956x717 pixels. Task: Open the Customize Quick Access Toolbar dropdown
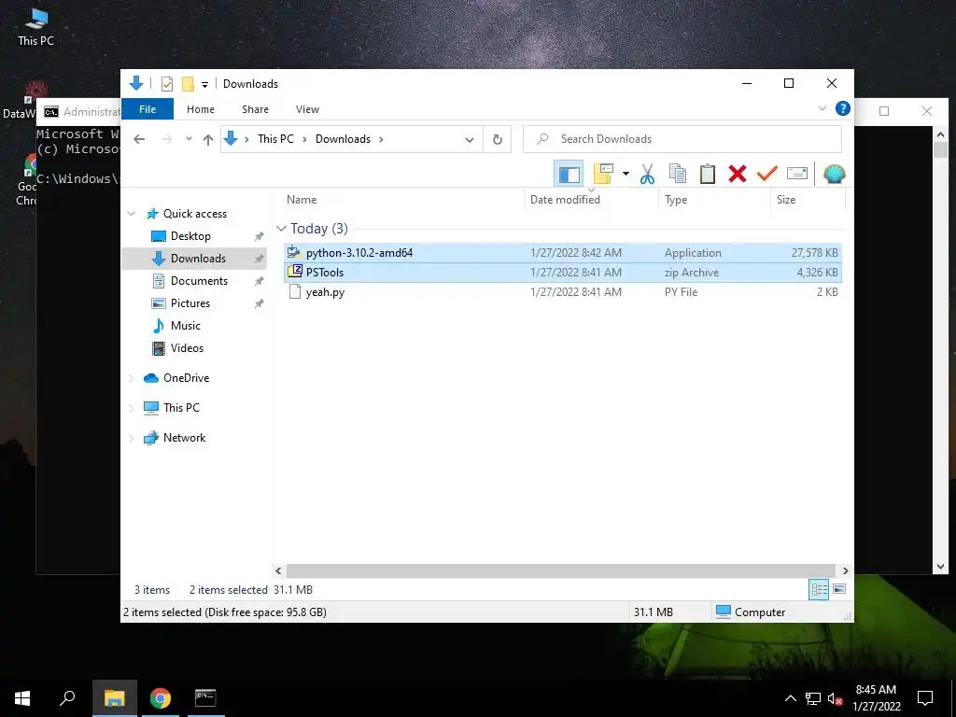point(204,85)
